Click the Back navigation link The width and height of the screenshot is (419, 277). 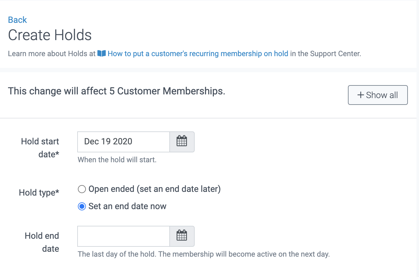[17, 19]
